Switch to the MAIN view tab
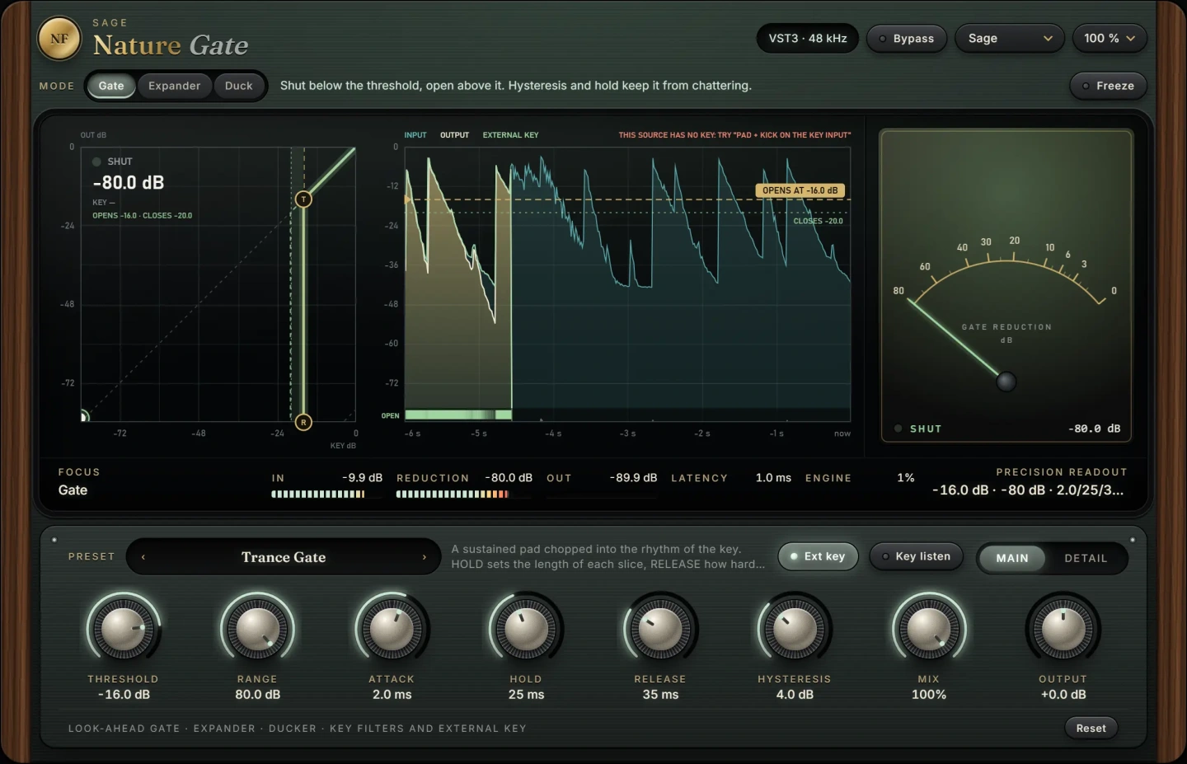 point(1012,558)
